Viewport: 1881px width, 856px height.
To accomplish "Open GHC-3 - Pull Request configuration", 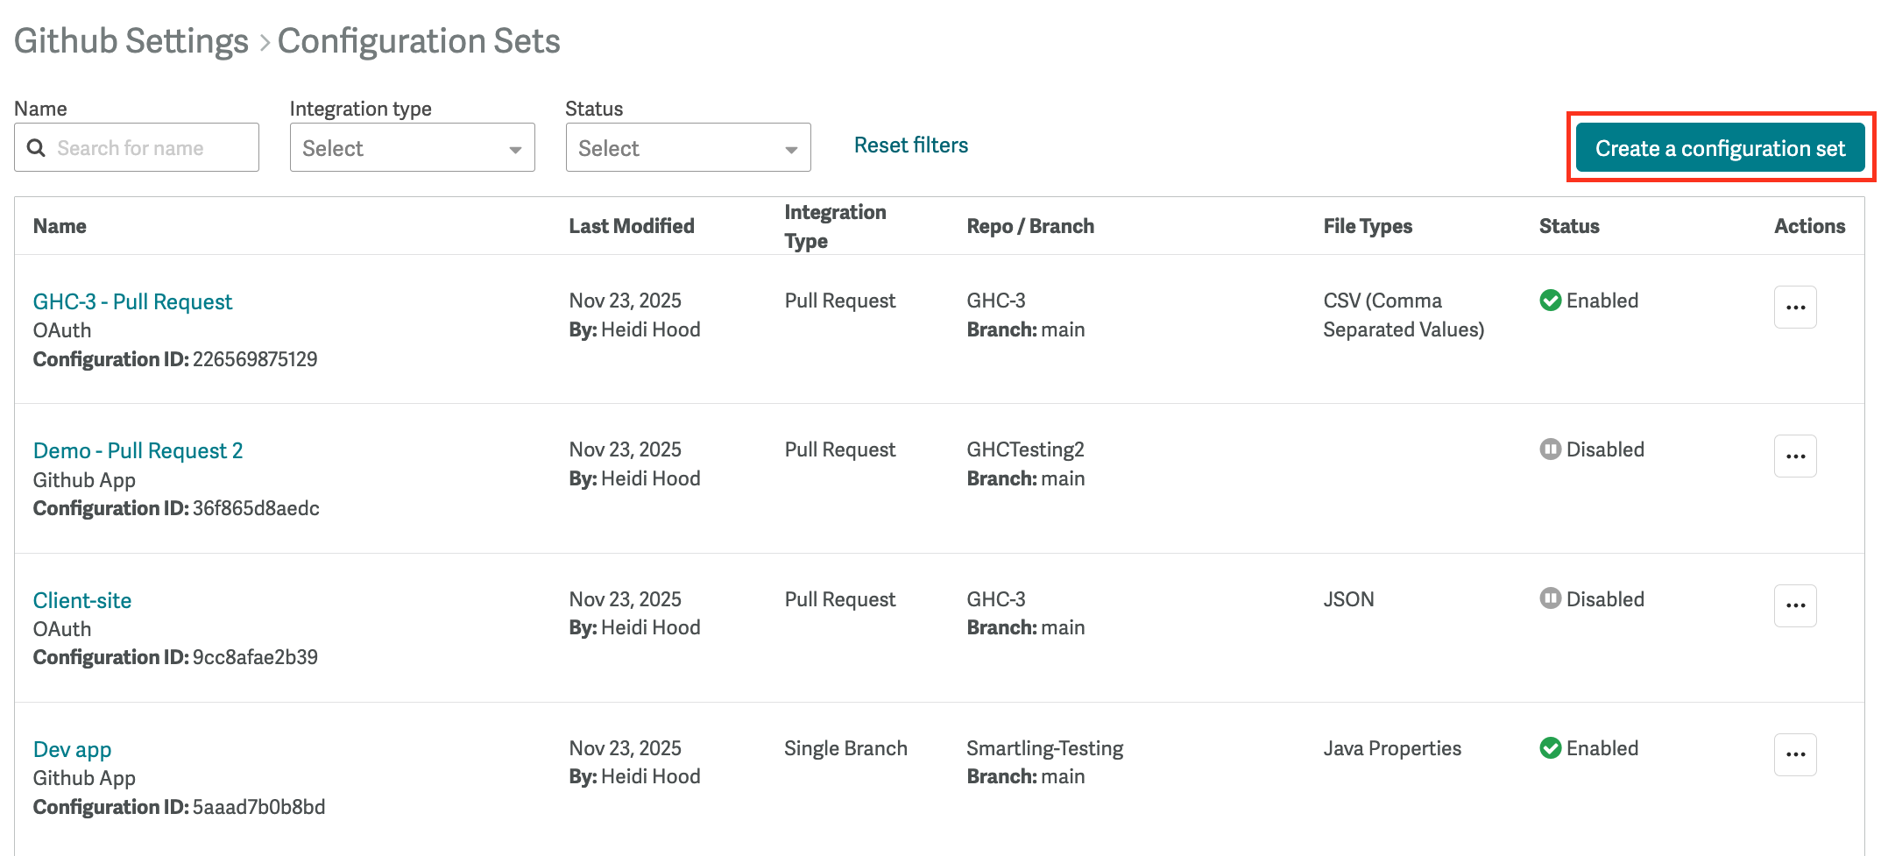I will pyautogui.click(x=132, y=302).
